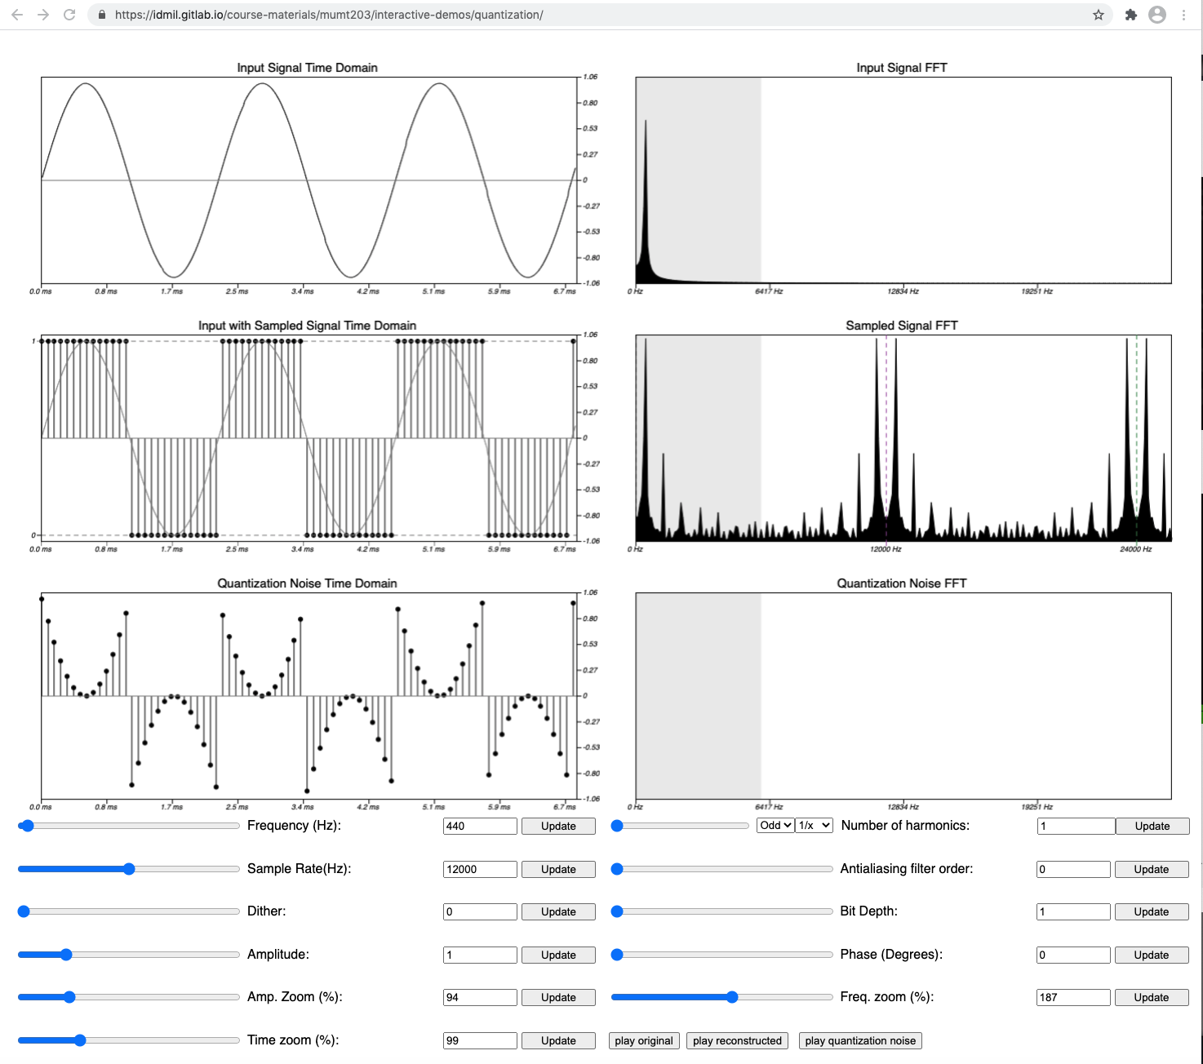Viewport: 1203px width, 1064px height.
Task: Focus the Phase degrees field
Action: (x=1073, y=955)
